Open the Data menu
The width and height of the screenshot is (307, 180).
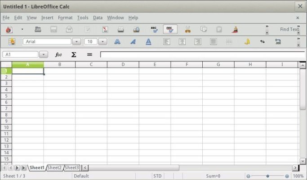pos(98,18)
